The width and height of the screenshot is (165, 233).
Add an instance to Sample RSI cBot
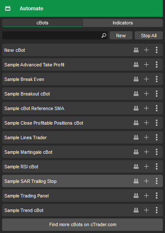[x=147, y=167]
